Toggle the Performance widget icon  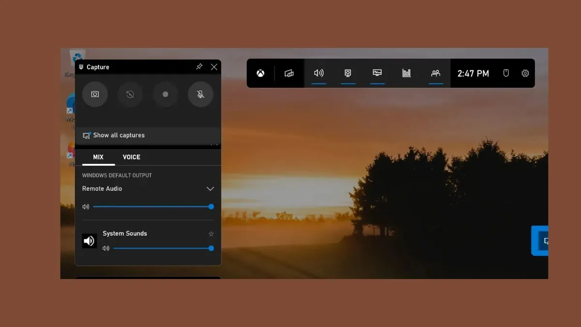point(377,73)
